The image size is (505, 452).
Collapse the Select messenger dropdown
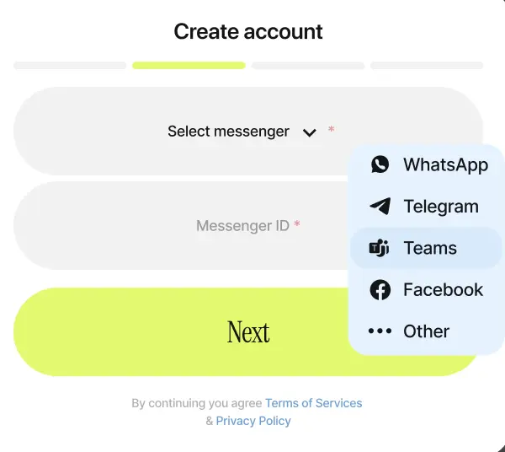[228, 132]
